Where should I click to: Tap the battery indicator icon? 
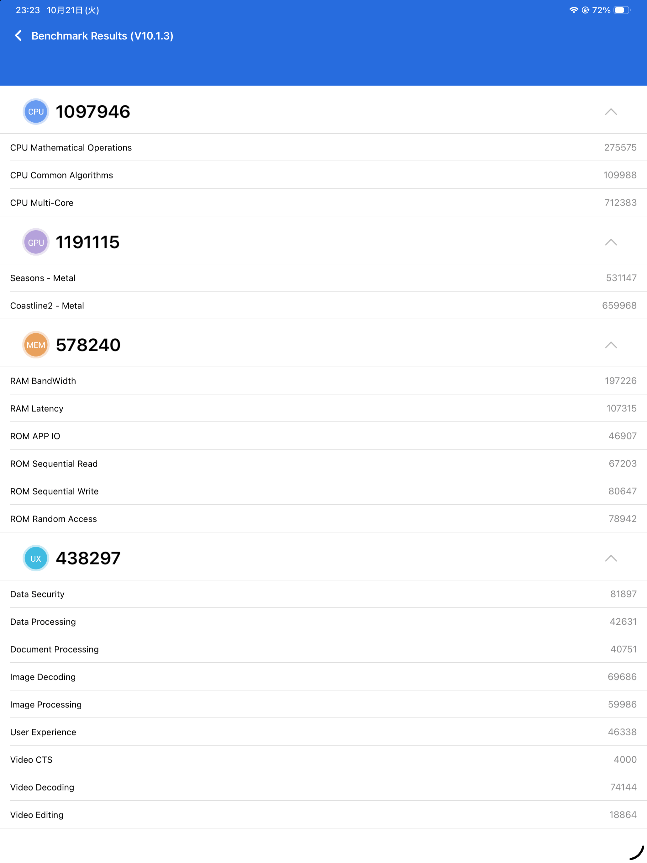(622, 10)
